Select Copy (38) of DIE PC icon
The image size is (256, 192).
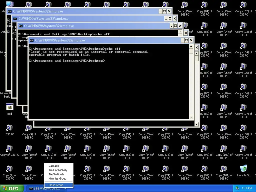(87, 172)
